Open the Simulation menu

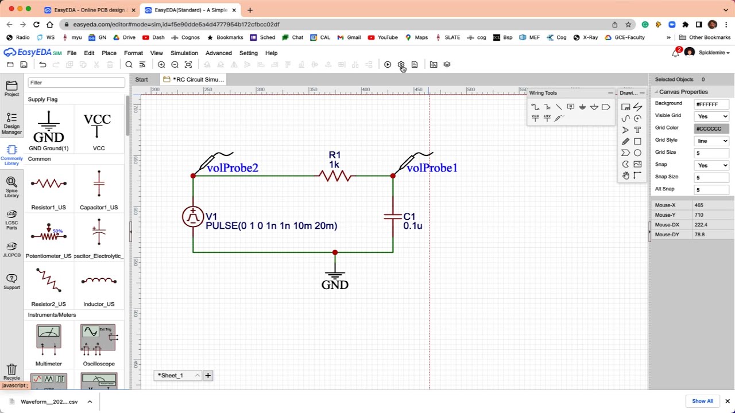click(x=184, y=53)
